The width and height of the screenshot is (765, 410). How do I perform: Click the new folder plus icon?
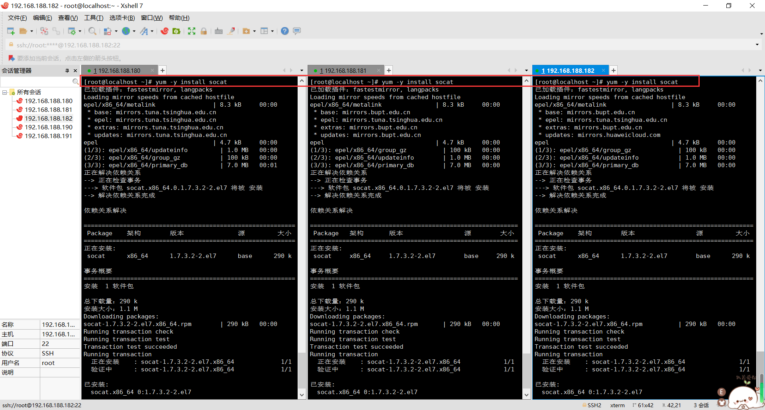pyautogui.click(x=246, y=31)
